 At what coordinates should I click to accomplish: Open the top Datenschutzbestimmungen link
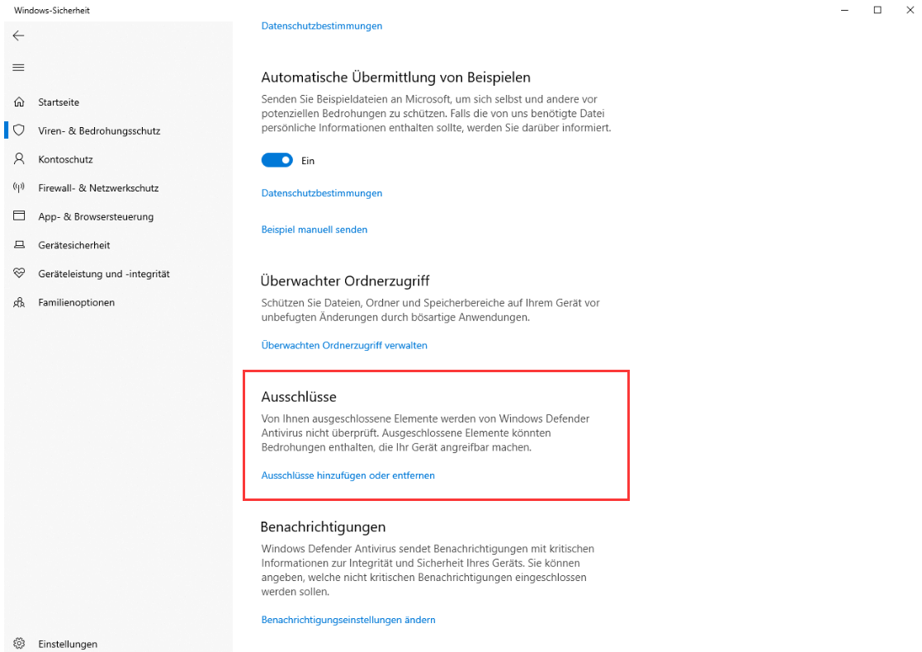pos(321,26)
